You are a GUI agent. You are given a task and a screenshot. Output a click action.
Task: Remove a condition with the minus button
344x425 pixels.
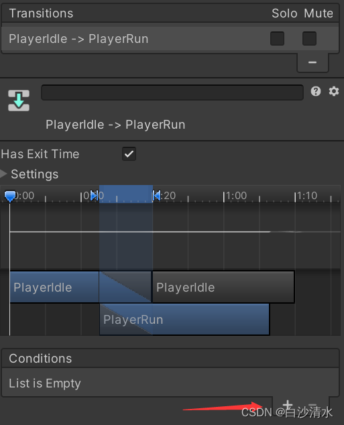point(312,405)
